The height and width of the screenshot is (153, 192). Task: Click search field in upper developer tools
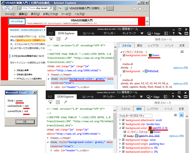click(171, 40)
